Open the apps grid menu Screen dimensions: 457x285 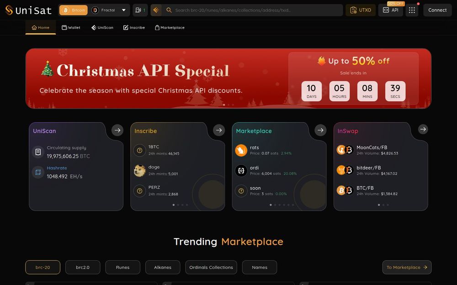[412, 10]
